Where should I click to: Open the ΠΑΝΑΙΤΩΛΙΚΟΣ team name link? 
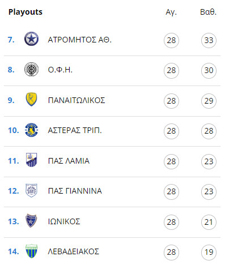coord(77,100)
